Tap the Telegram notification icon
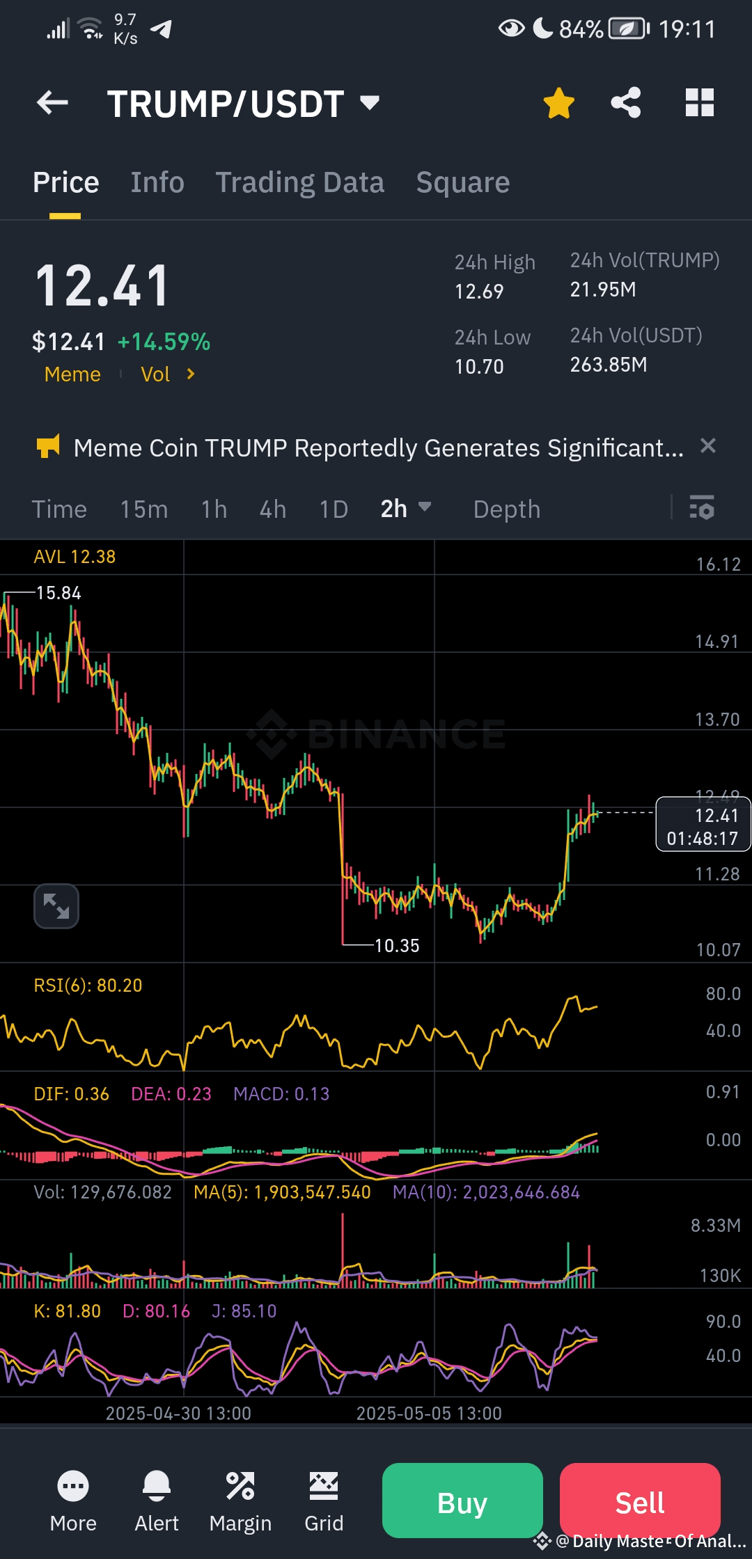752x1559 pixels. [x=162, y=29]
